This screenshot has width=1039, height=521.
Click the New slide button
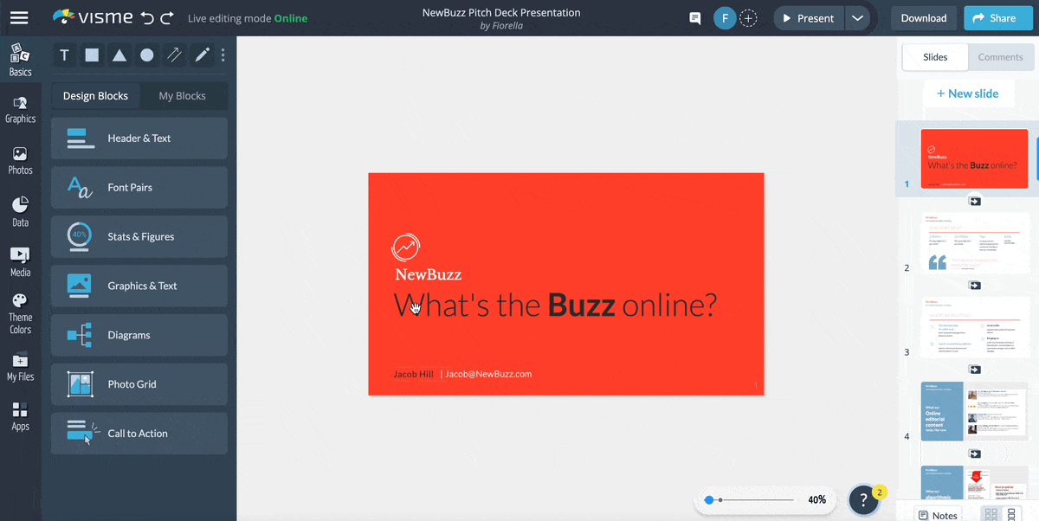tap(969, 93)
